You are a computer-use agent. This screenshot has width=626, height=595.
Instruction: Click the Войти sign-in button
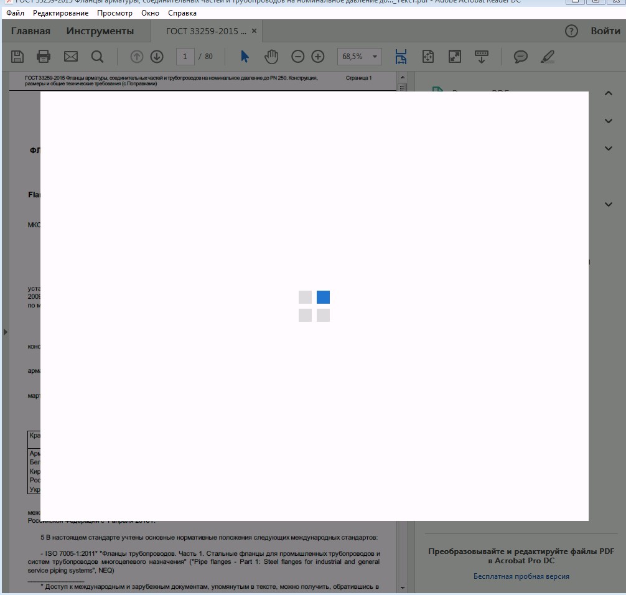[605, 31]
